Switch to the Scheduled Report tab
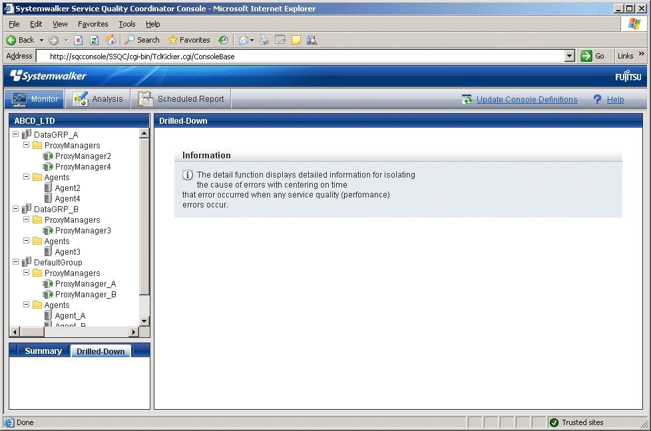The image size is (651, 431). 181,98
